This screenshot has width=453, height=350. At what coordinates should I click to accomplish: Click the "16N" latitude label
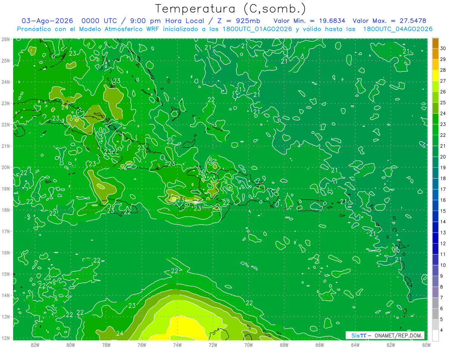coord(6,253)
